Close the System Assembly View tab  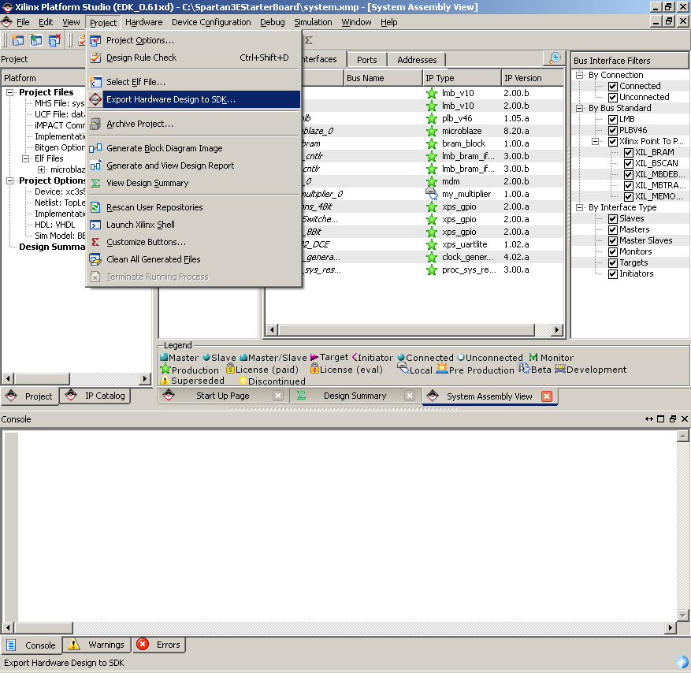coord(547,396)
